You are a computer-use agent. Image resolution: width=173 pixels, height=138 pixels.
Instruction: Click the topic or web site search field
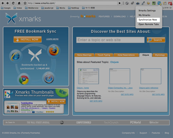[110, 40]
